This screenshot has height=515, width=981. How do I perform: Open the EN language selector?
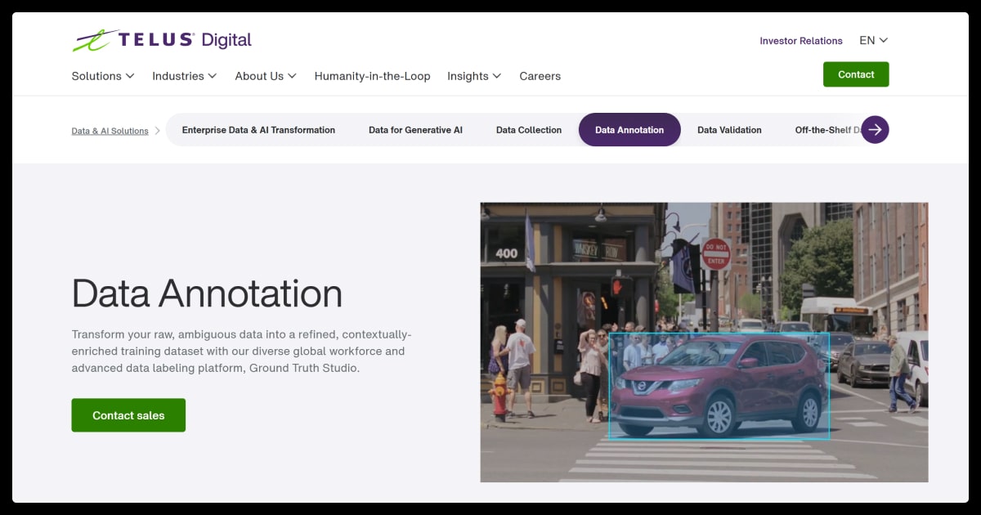click(871, 40)
